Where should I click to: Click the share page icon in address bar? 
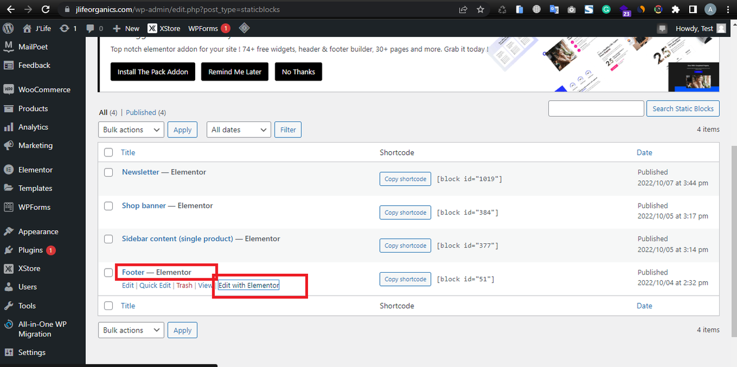click(x=464, y=10)
